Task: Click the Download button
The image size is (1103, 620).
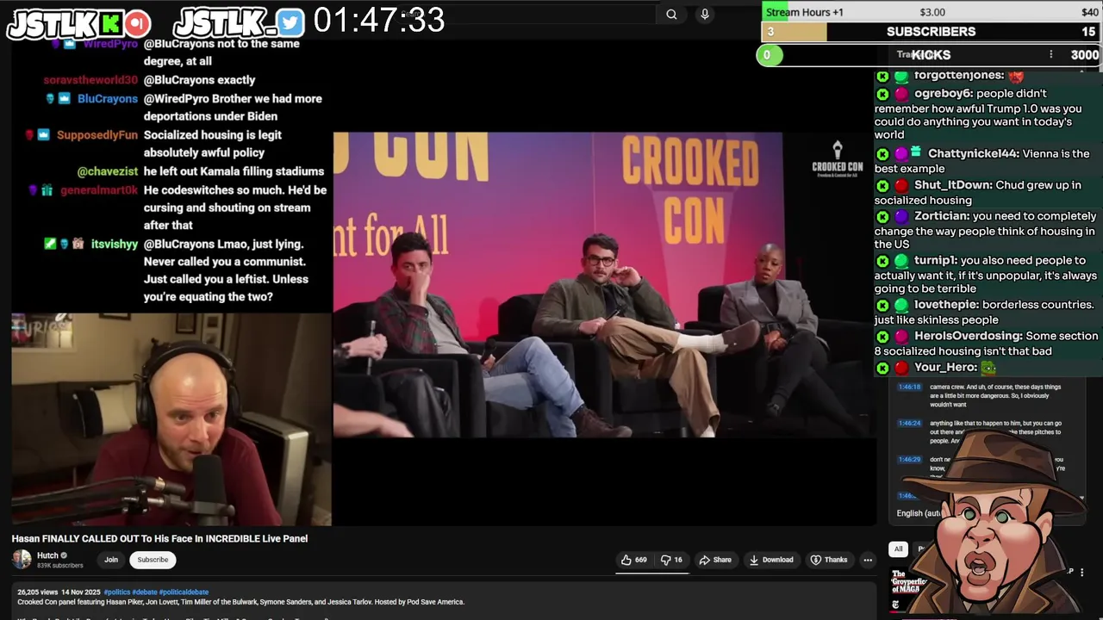Action: (770, 560)
